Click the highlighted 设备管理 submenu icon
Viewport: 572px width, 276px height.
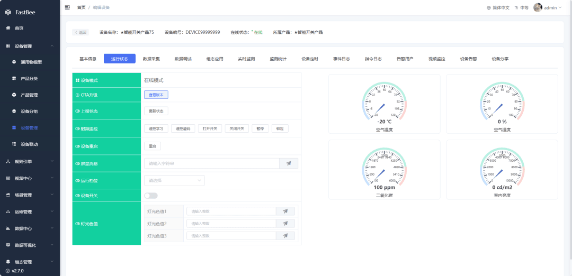click(14, 128)
